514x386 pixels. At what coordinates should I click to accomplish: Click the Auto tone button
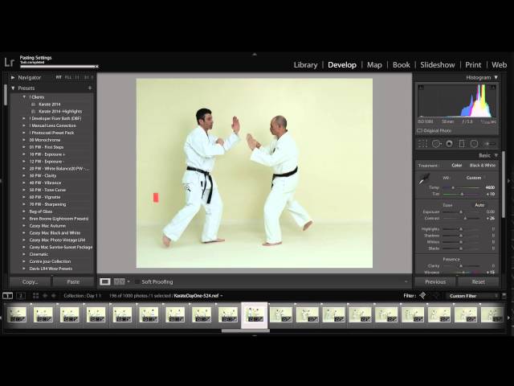pyautogui.click(x=479, y=205)
